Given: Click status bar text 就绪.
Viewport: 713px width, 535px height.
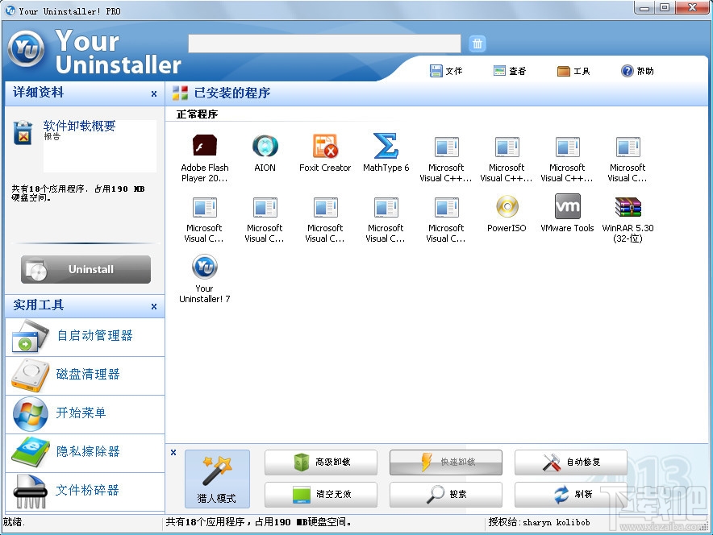Looking at the screenshot, I should tap(14, 522).
